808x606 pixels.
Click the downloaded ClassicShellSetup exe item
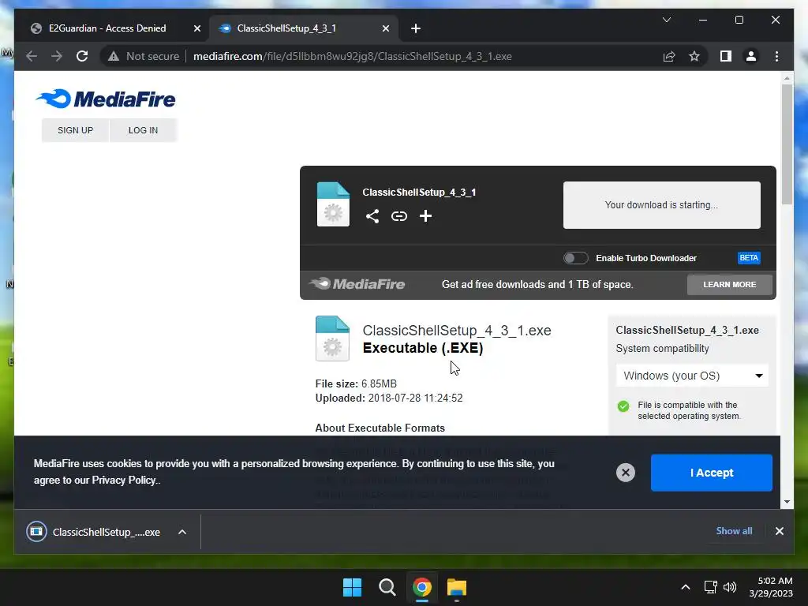coord(93,532)
